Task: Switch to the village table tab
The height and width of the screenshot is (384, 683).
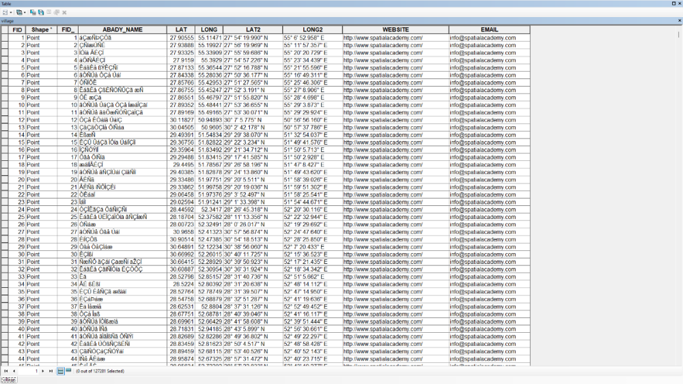Action: (9, 380)
